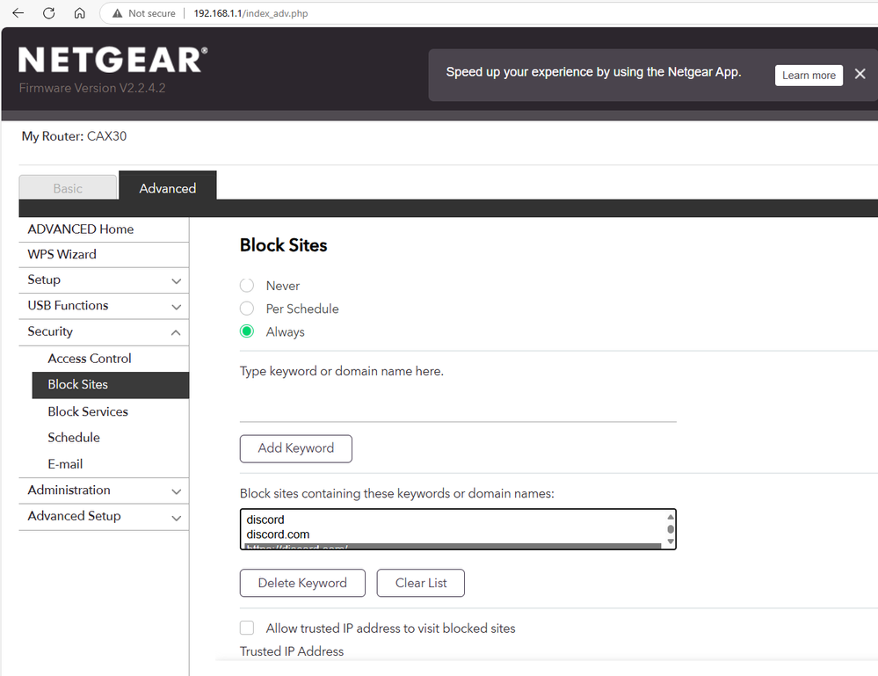Image resolution: width=878 pixels, height=676 pixels.
Task: Click the Add Keyword button
Action: pyautogui.click(x=295, y=448)
